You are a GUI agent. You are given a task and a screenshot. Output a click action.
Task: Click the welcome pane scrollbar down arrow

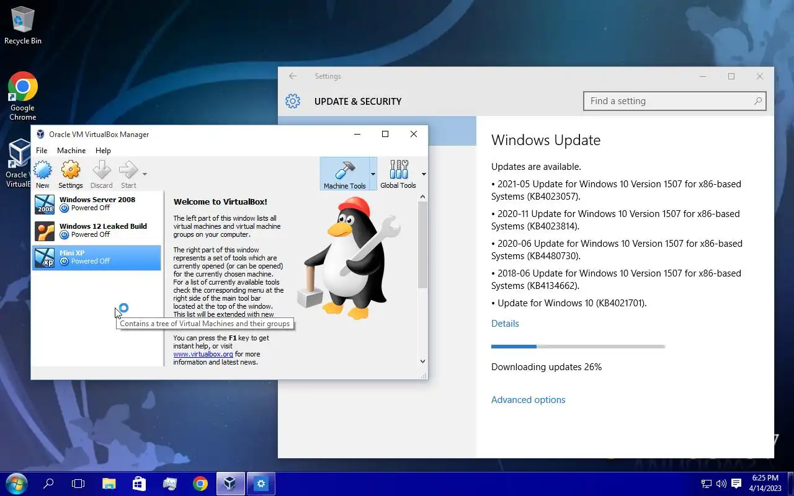pos(423,361)
